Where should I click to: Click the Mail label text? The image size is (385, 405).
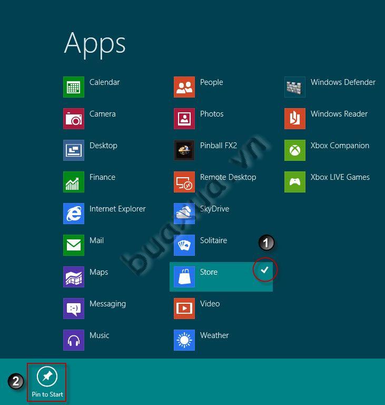pos(96,240)
